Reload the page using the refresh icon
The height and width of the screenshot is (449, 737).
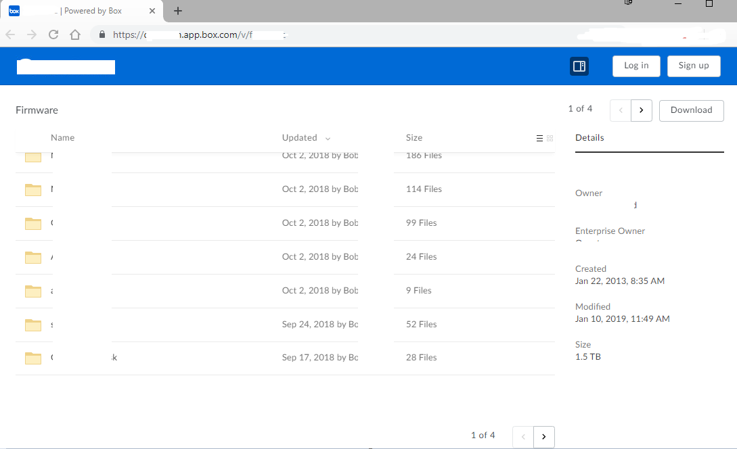[53, 34]
